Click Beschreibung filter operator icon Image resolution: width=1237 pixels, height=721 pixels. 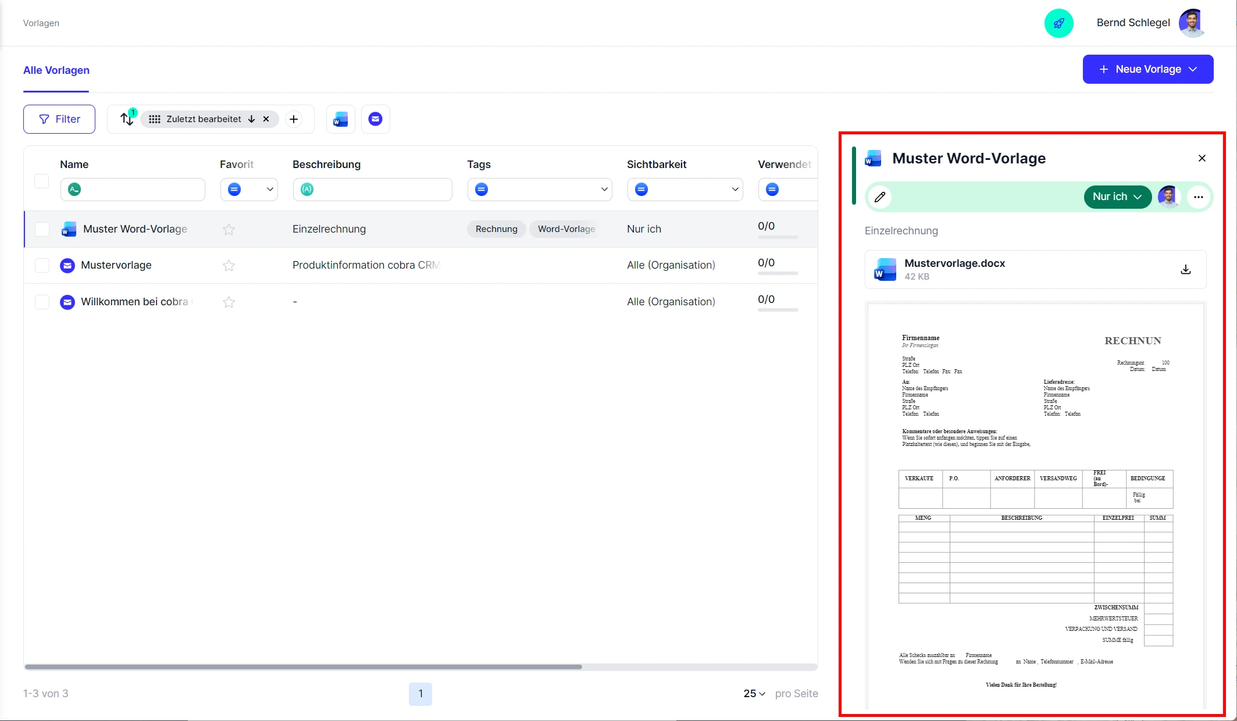307,190
